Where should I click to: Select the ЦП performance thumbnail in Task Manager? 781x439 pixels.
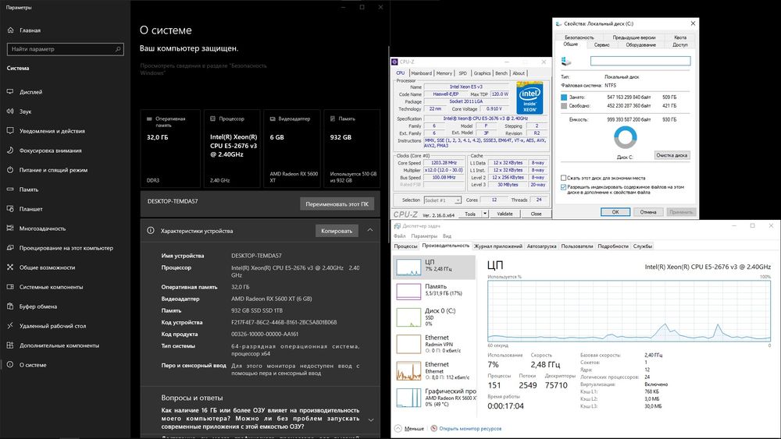[x=408, y=268]
